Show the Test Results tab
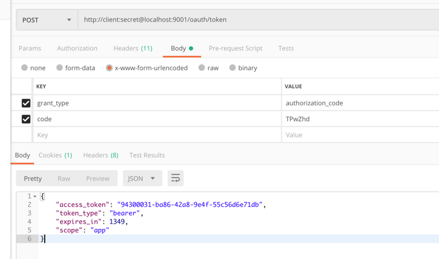The height and width of the screenshot is (259, 439). point(147,155)
